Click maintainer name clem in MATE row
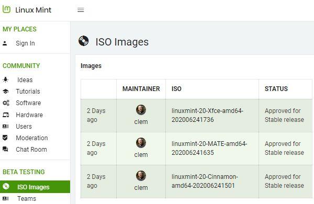 pyautogui.click(x=141, y=155)
